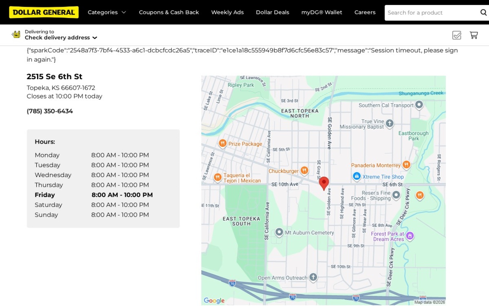Click the Ripley Park label on map
The height and width of the screenshot is (306, 489).
(241, 85)
